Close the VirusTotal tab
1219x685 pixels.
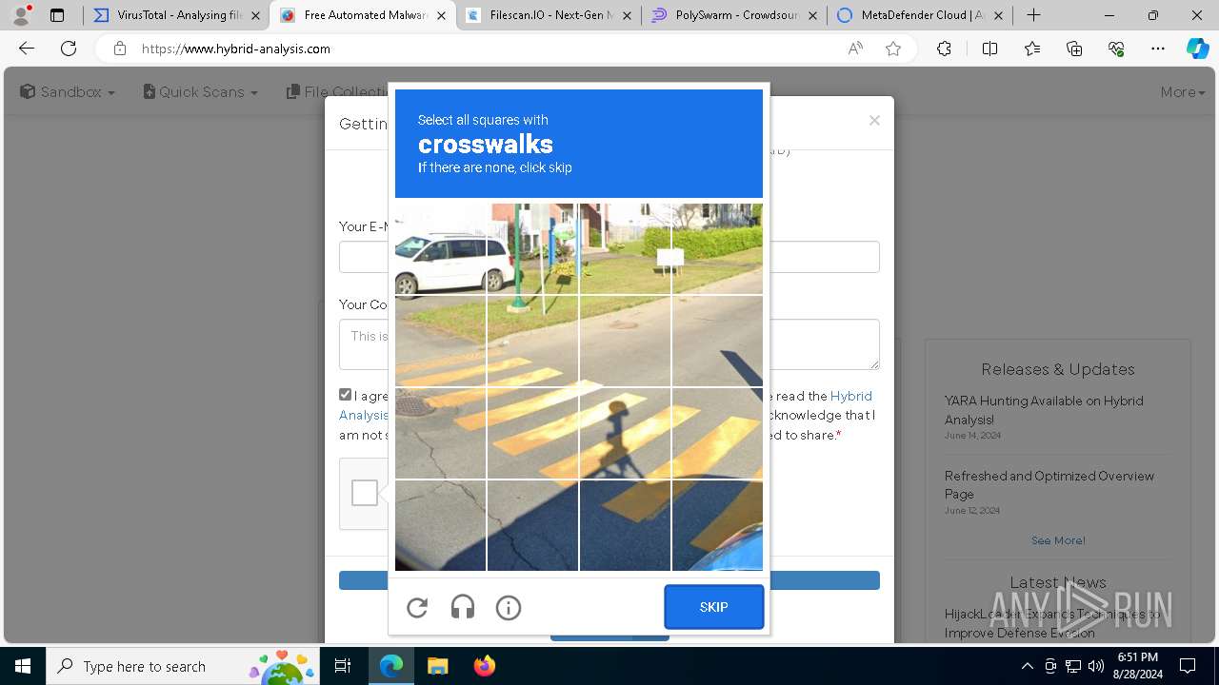click(255, 15)
